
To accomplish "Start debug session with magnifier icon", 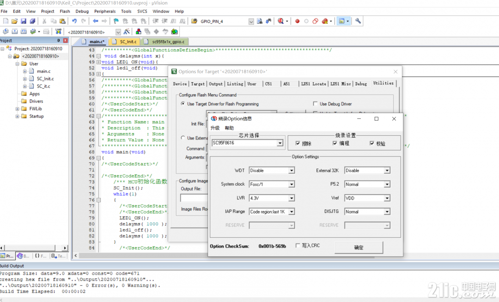I will [280, 21].
